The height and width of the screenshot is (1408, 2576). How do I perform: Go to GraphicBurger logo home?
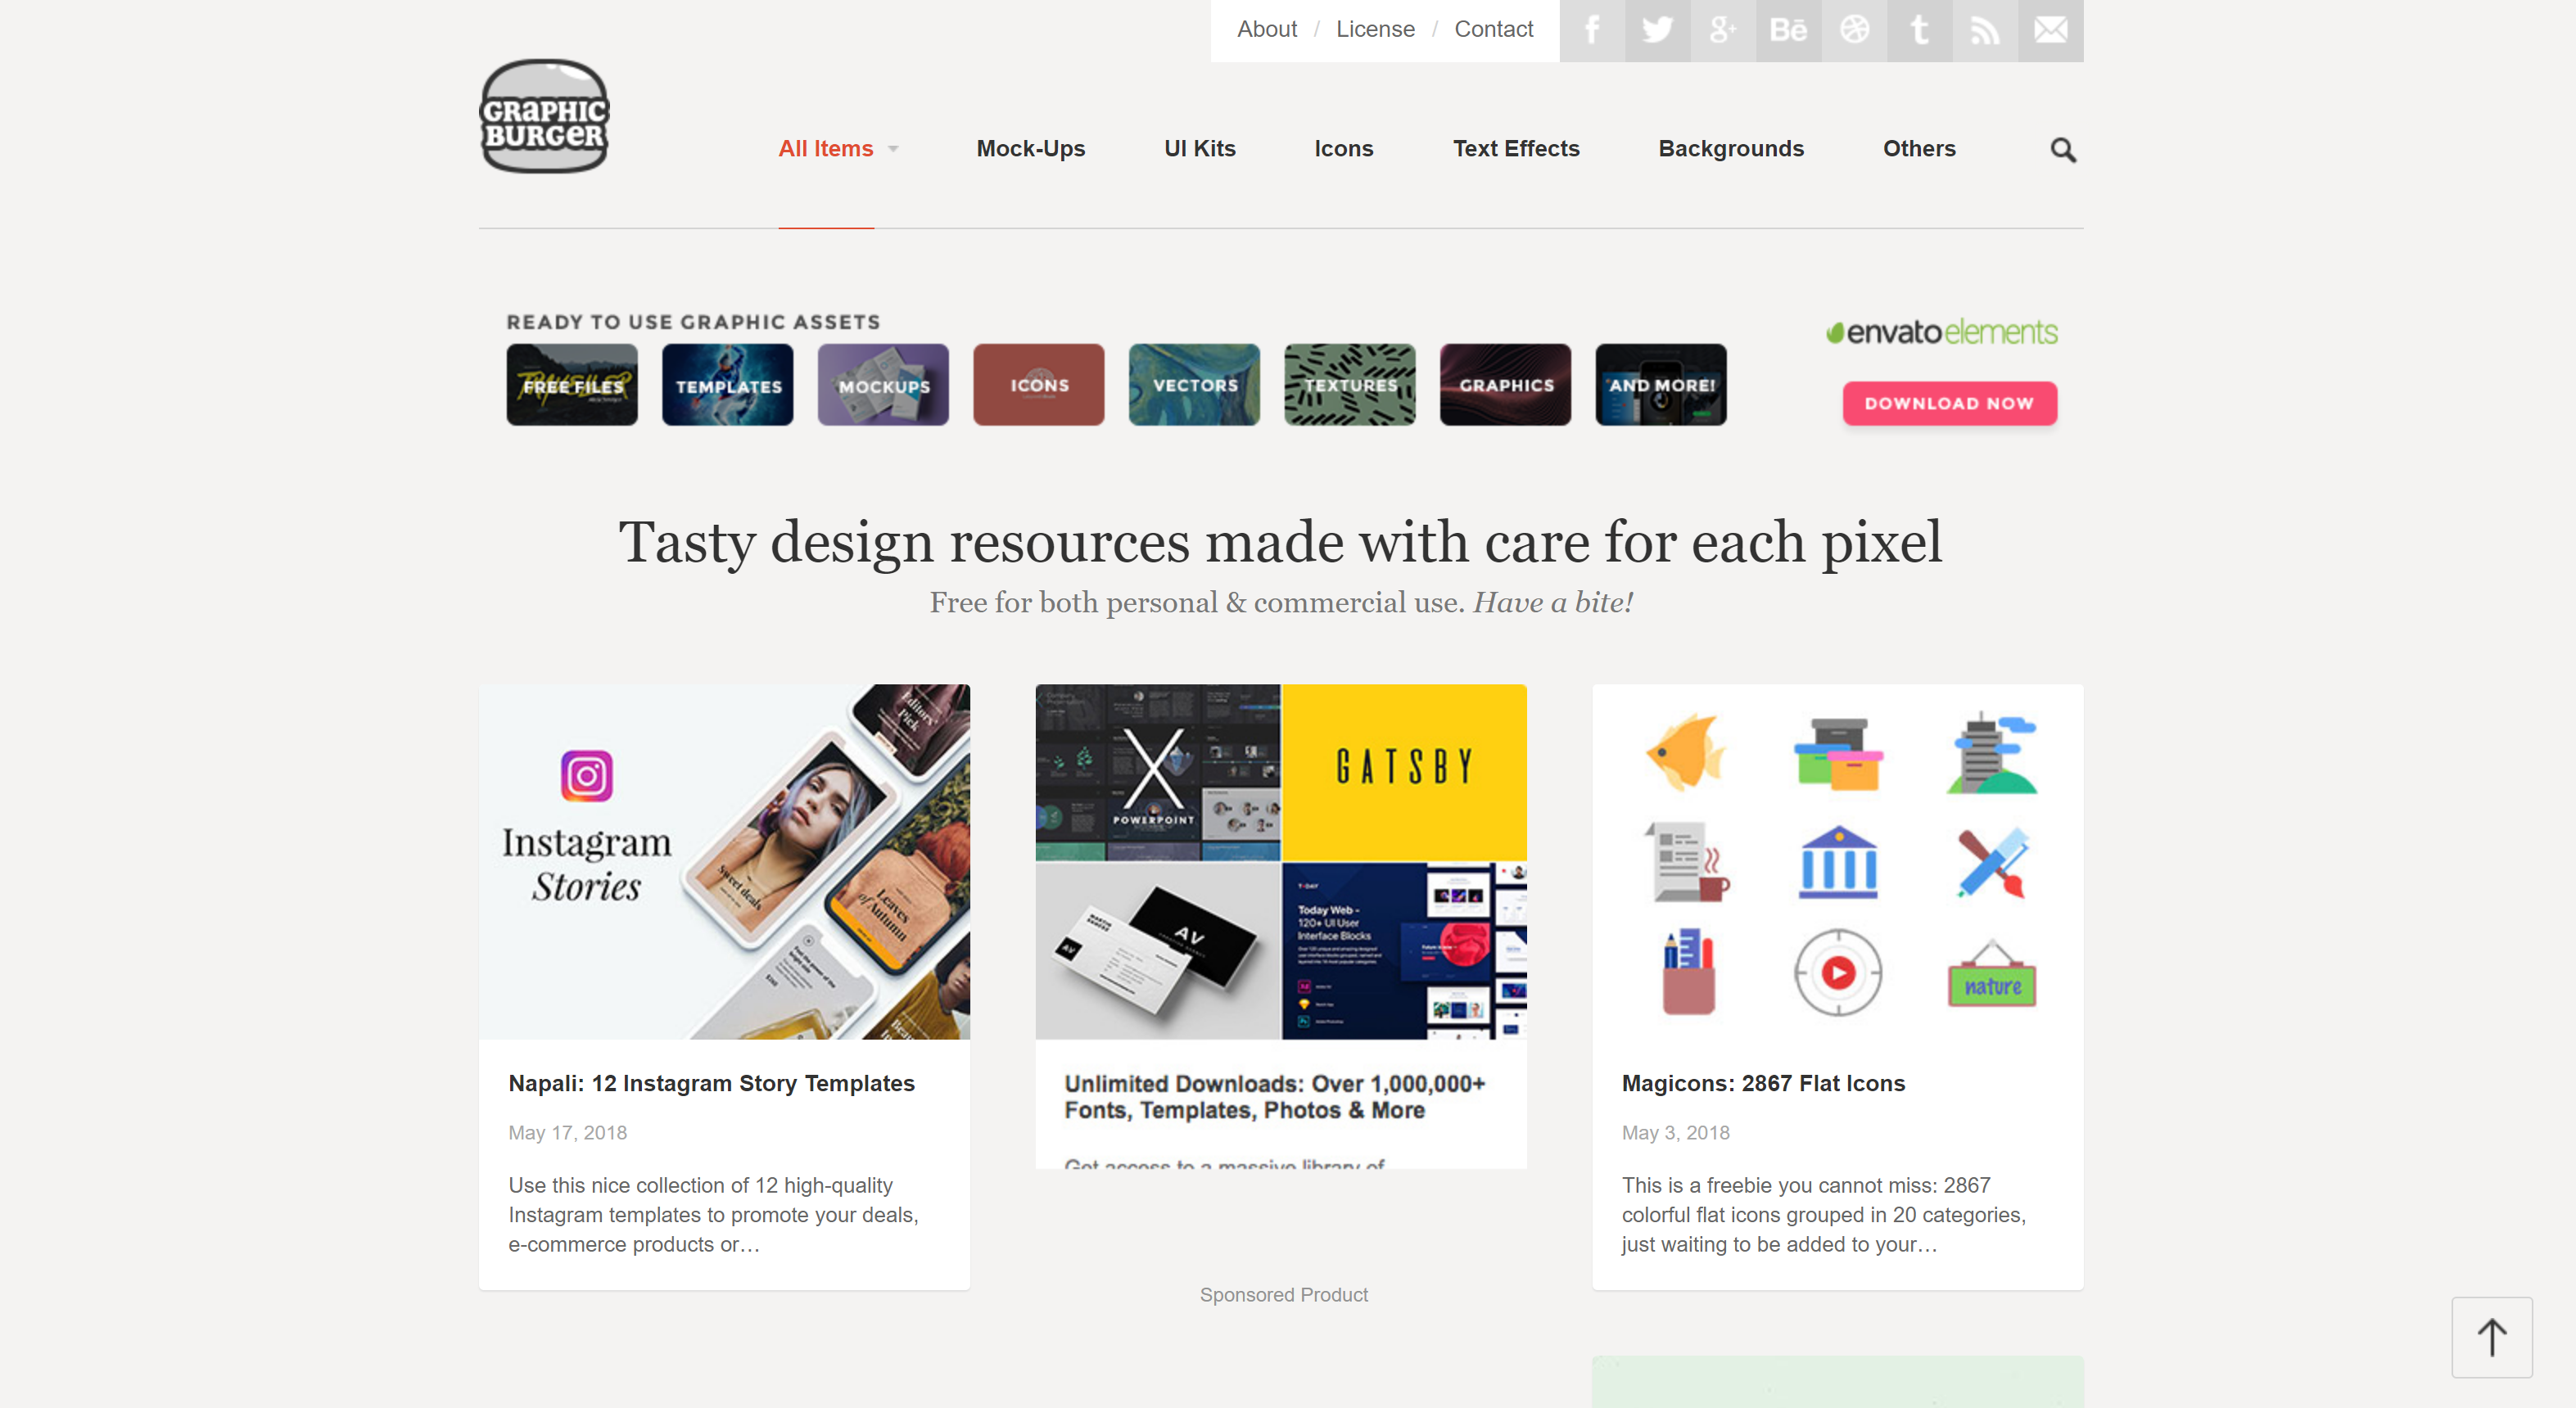tap(544, 116)
